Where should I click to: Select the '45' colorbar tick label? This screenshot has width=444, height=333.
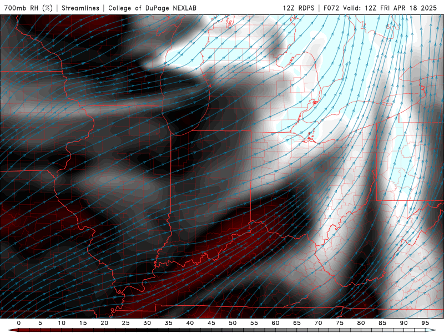(211, 323)
